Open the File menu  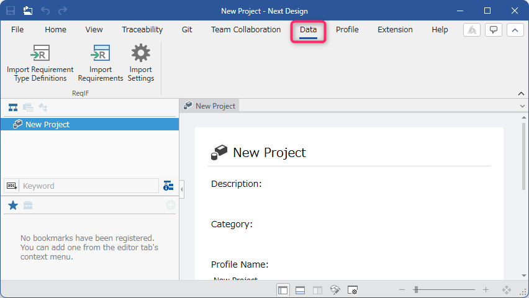pyautogui.click(x=17, y=30)
